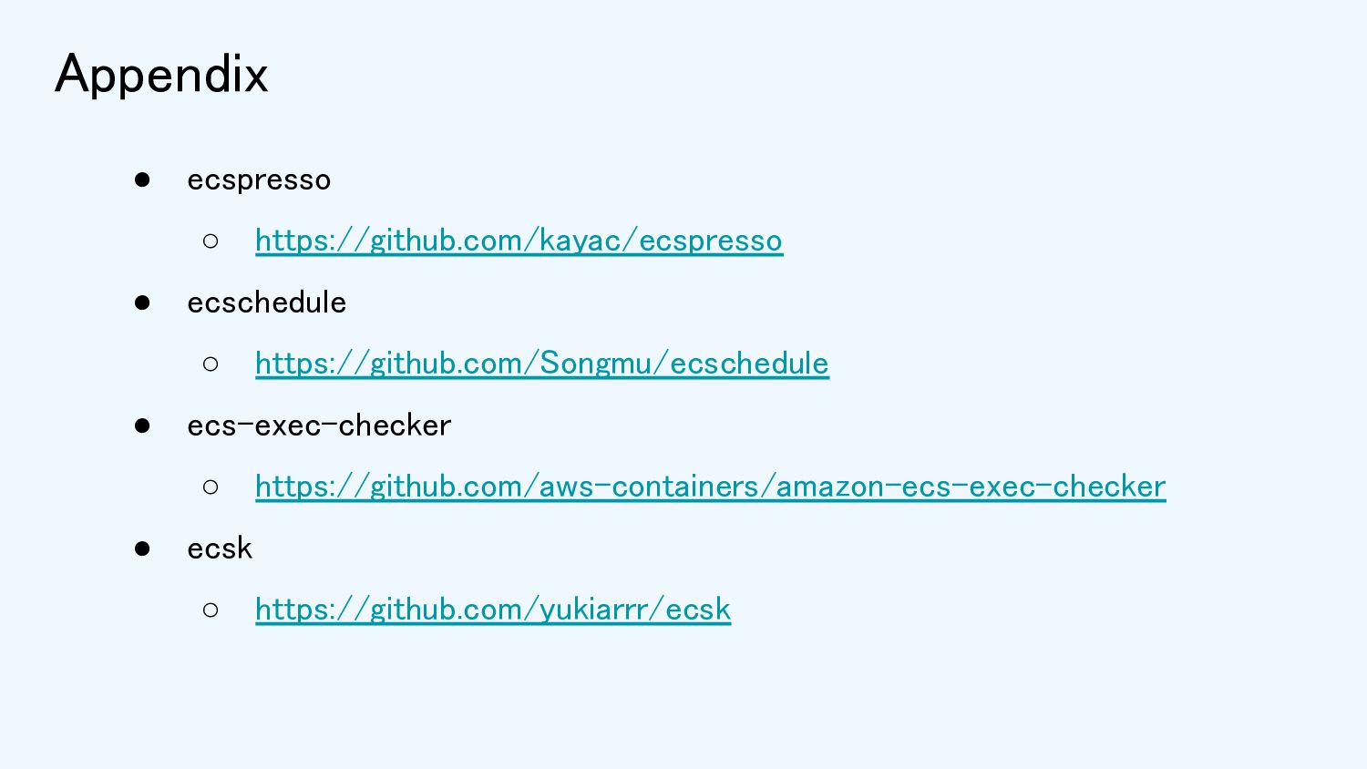Screen dimensions: 1367x769
Task: Select the ecschedule bullet text
Action: [267, 302]
